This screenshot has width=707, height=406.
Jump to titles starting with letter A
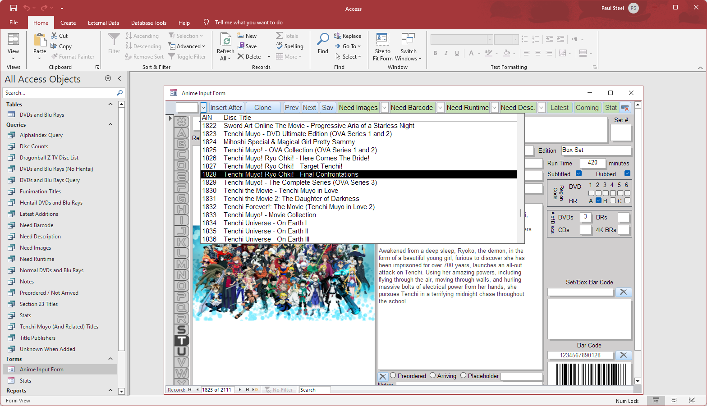click(182, 133)
